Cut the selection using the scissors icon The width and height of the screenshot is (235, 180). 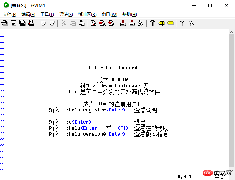pyautogui.click(x=64, y=23)
